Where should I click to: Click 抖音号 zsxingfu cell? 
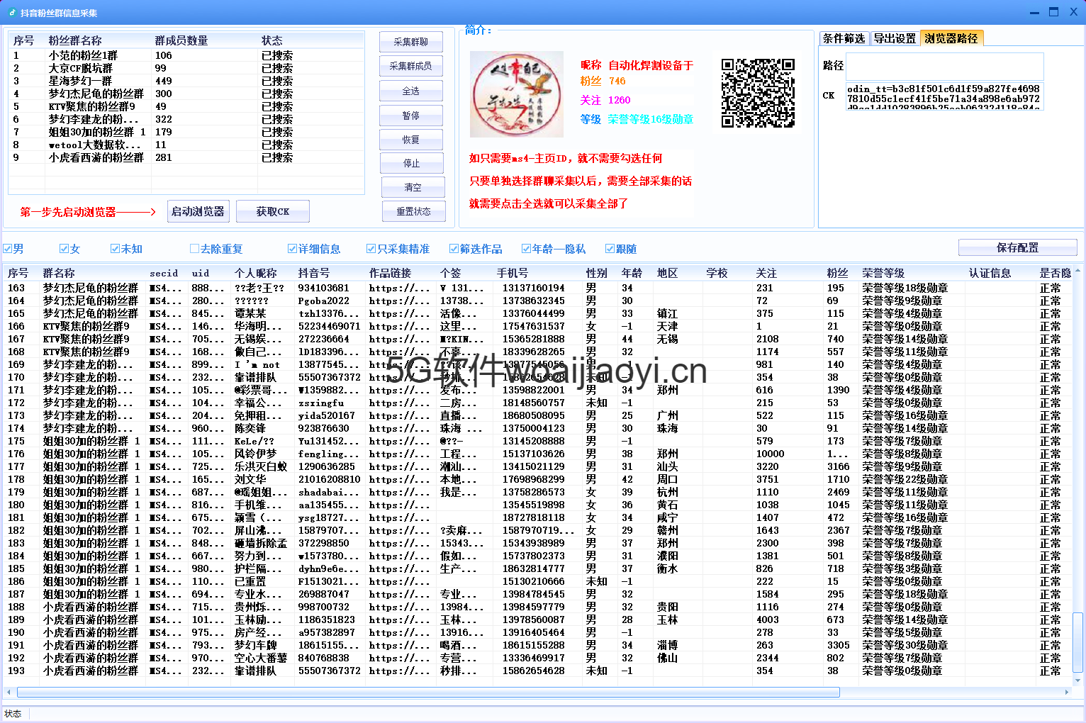coord(321,403)
